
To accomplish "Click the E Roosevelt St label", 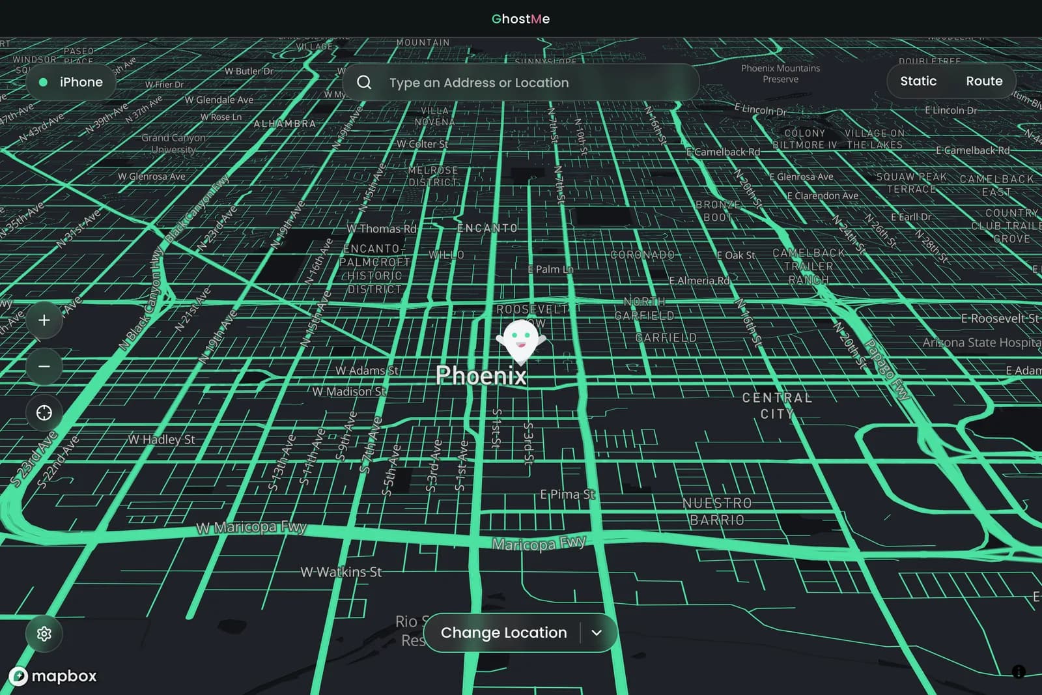I will (x=1000, y=319).
